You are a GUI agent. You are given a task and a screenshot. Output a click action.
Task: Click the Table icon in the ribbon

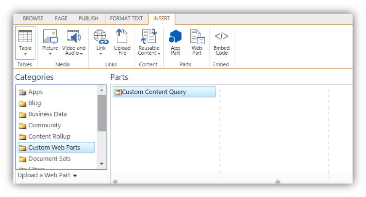pyautogui.click(x=25, y=36)
